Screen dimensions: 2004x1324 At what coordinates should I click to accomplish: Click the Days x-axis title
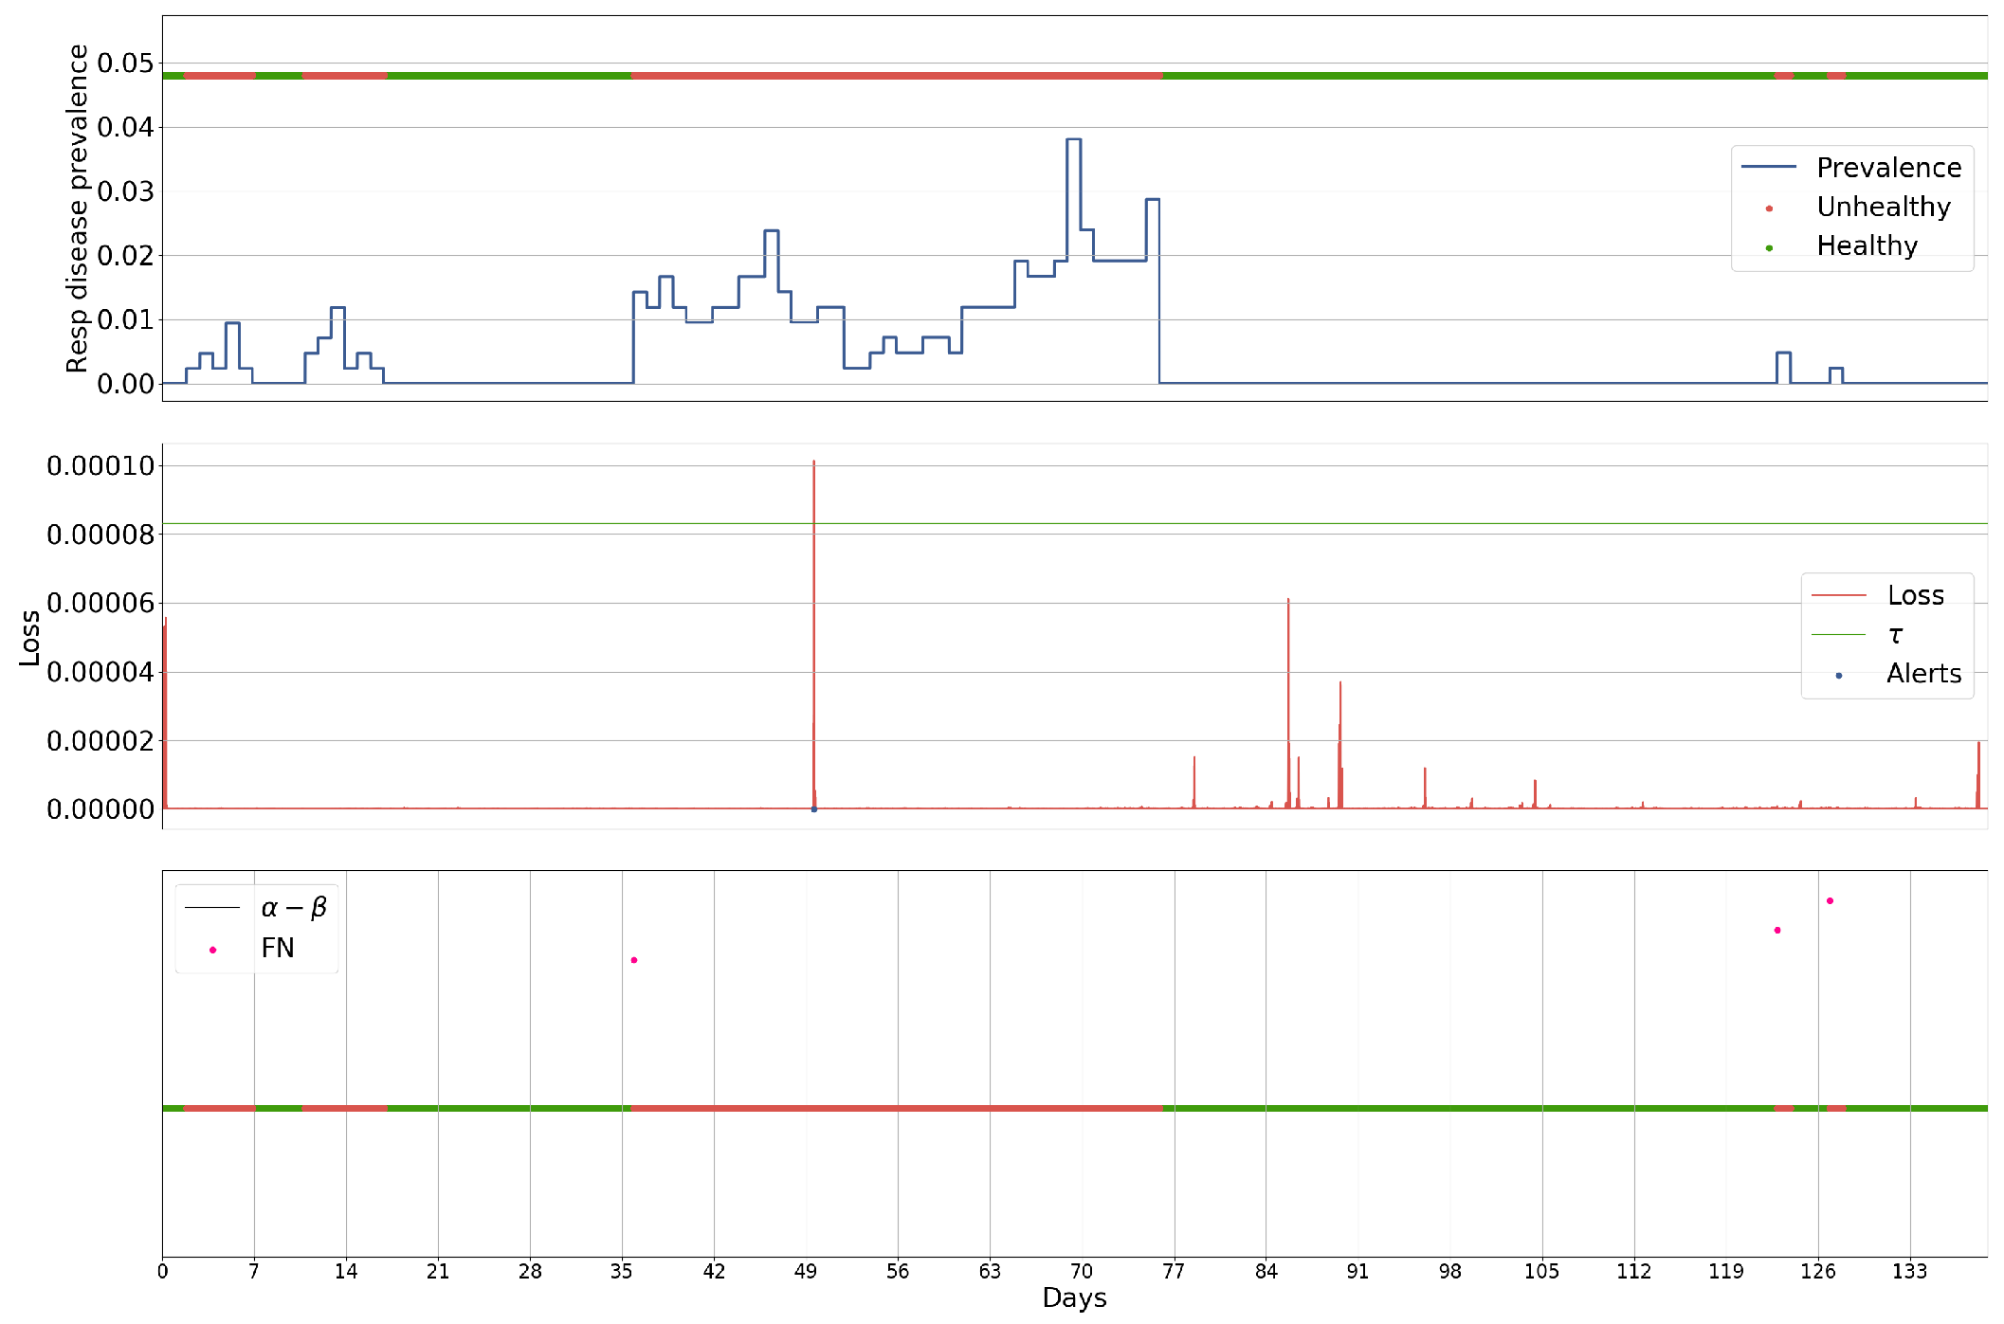[1074, 1298]
